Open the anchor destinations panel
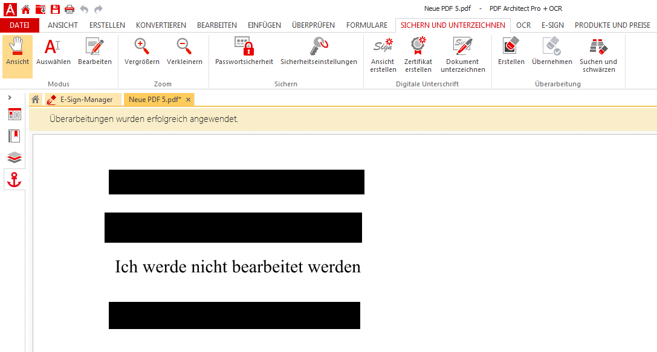This screenshot has width=657, height=352. (15, 179)
